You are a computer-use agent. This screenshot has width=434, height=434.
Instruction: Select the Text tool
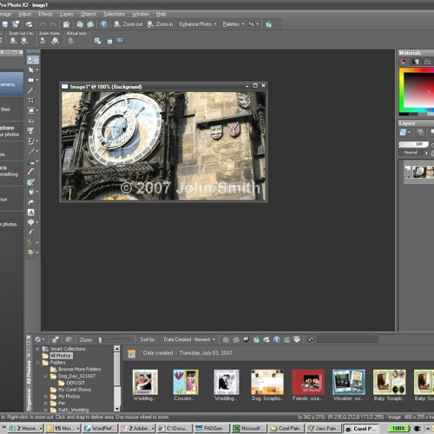[31, 213]
